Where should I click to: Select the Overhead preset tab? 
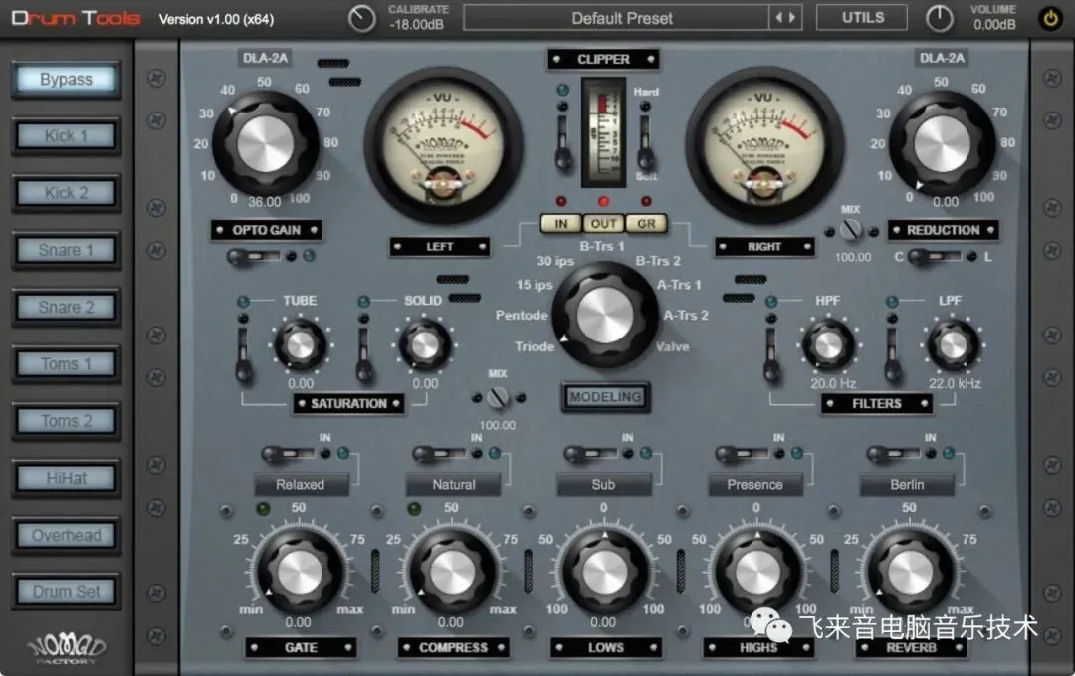pos(66,535)
